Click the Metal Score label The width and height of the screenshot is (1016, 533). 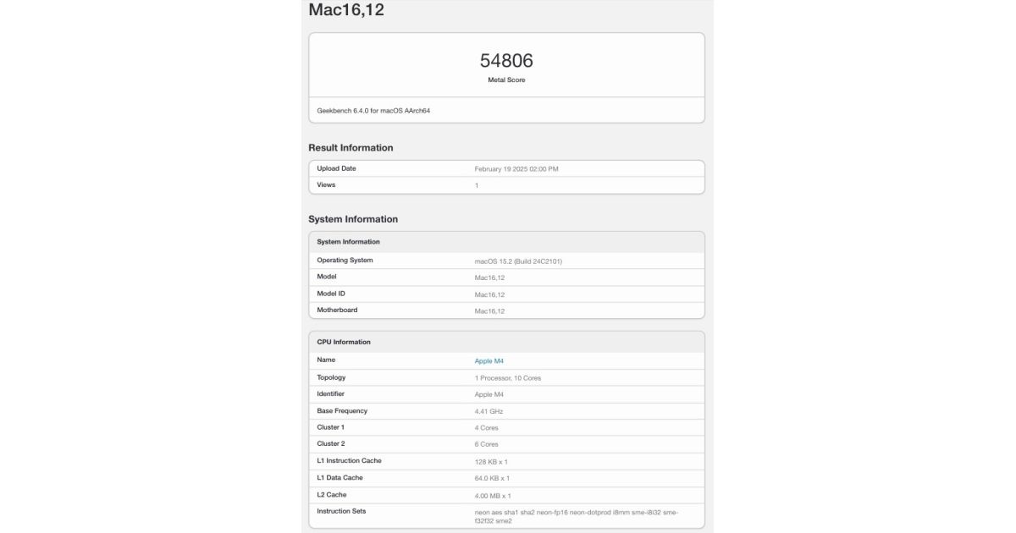(x=506, y=80)
